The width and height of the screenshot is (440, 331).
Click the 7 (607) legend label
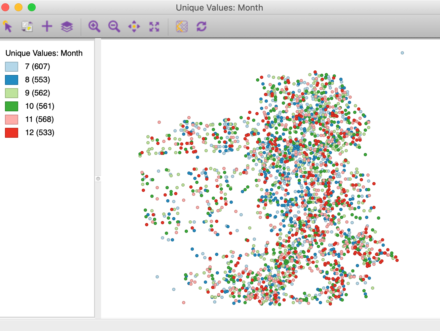tap(38, 66)
